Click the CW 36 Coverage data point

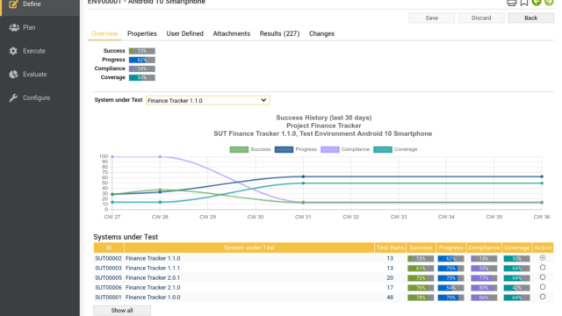tap(542, 183)
